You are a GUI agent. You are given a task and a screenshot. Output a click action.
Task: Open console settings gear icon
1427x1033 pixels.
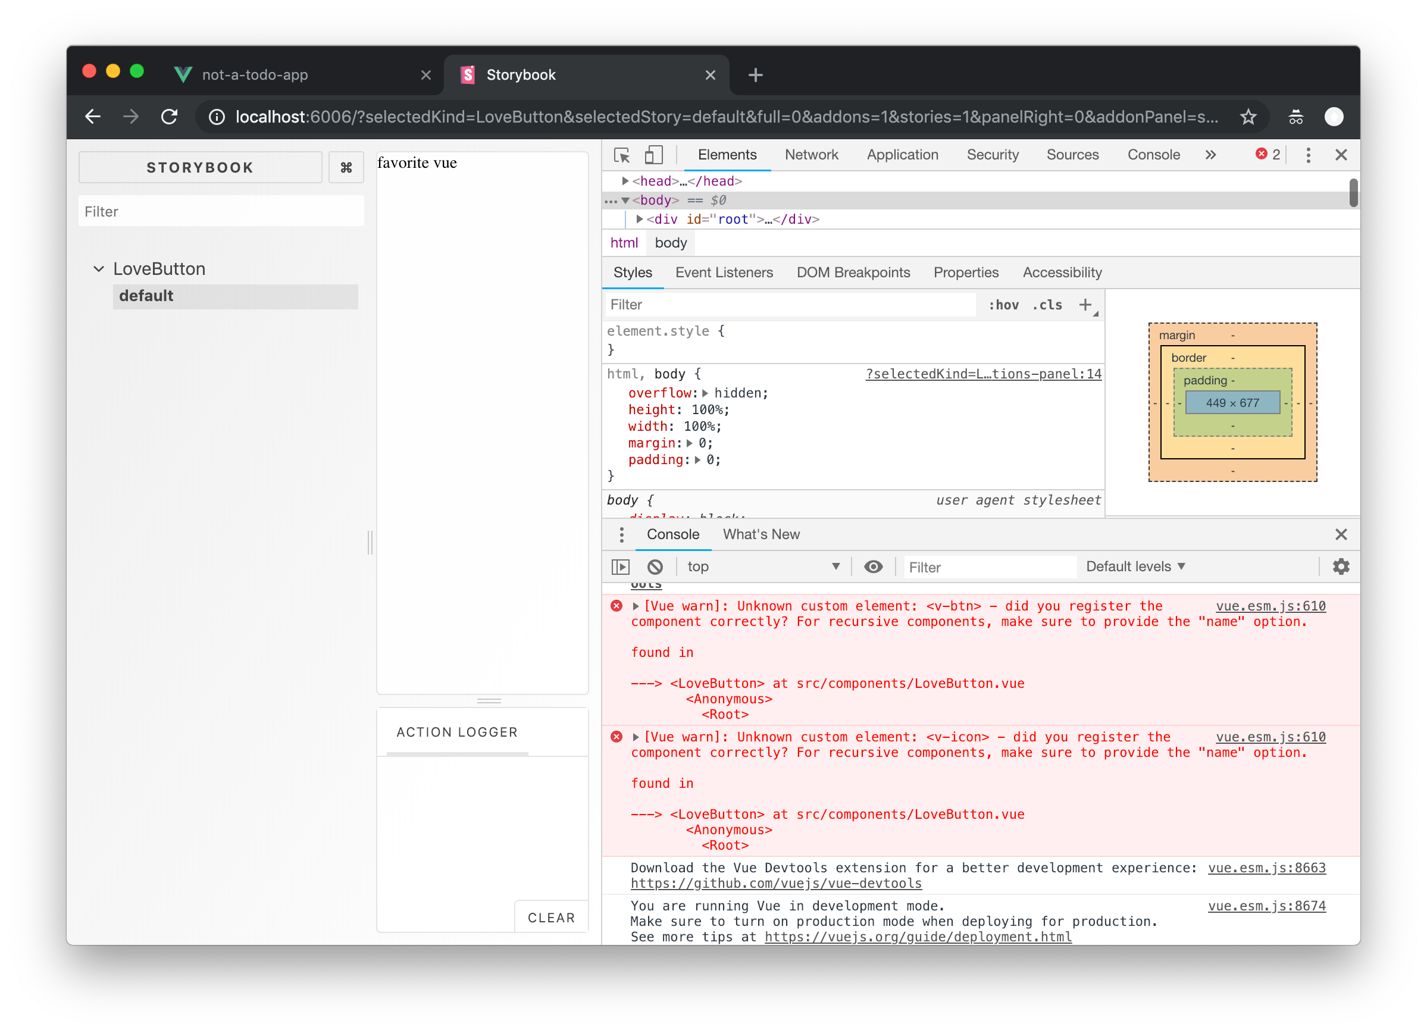1341,567
